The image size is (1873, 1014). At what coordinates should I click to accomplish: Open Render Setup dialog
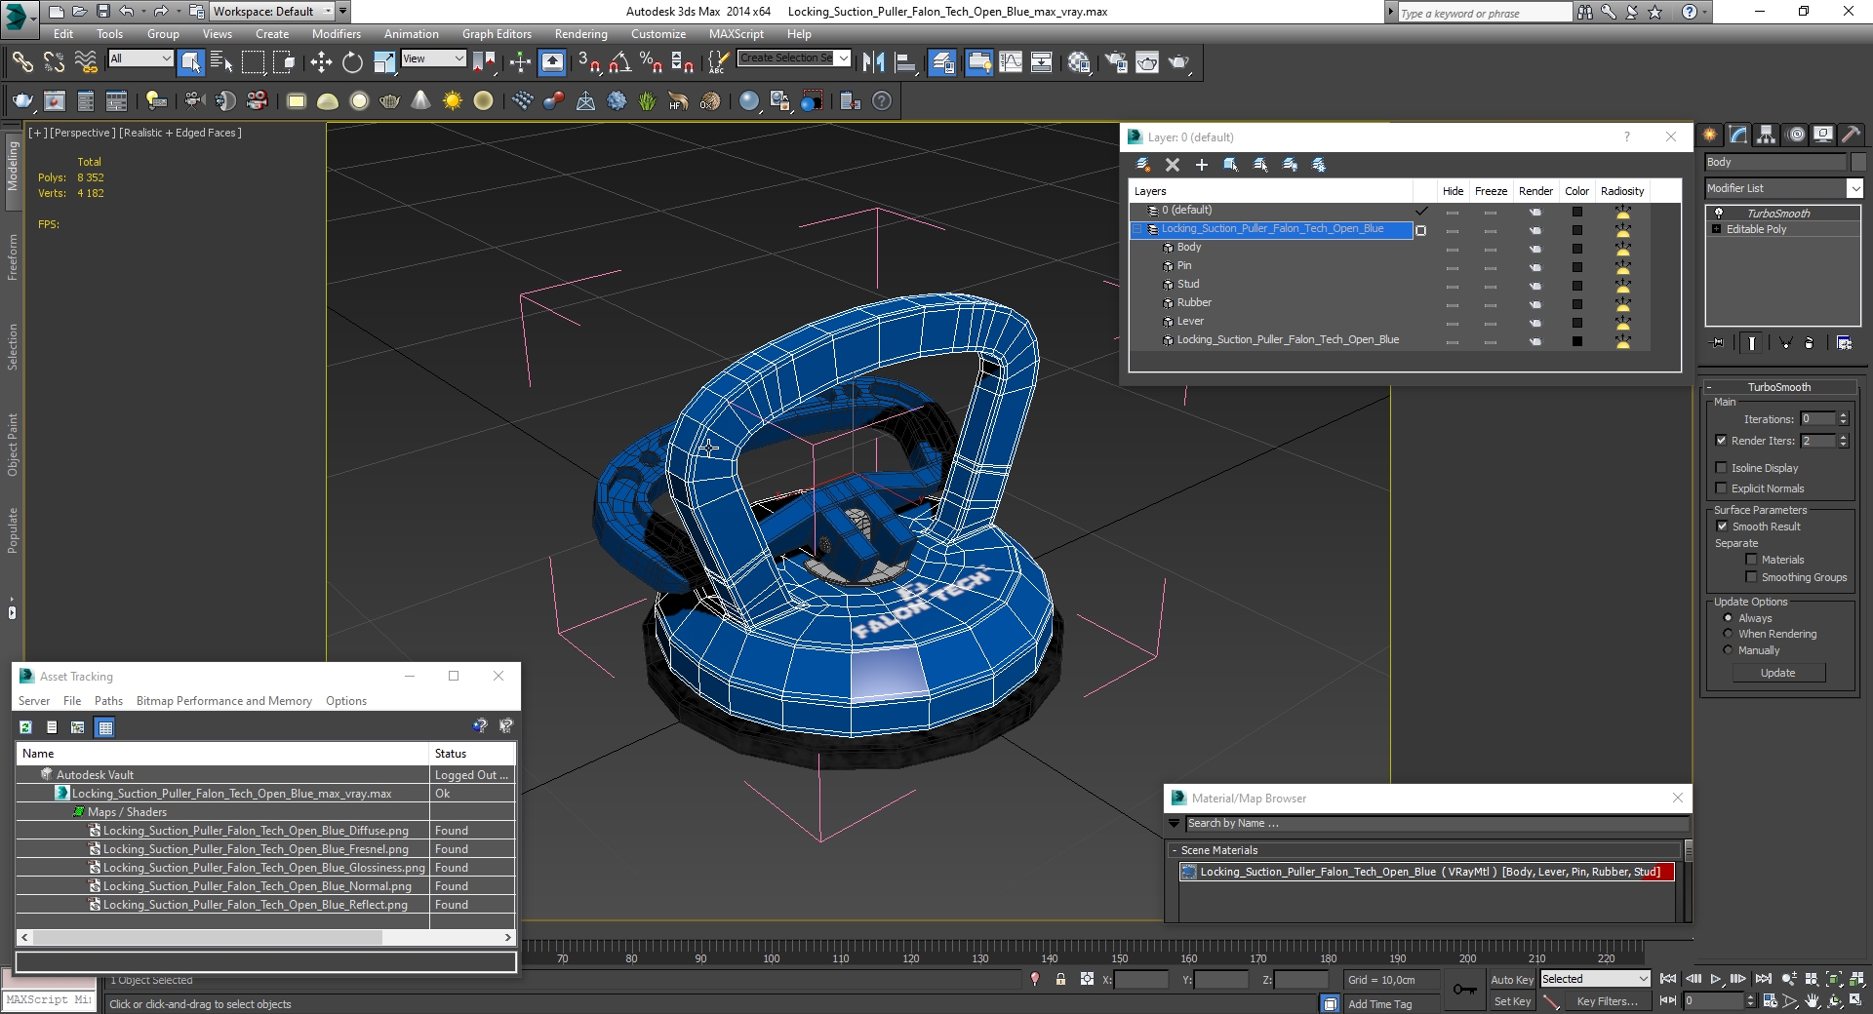[x=1116, y=62]
